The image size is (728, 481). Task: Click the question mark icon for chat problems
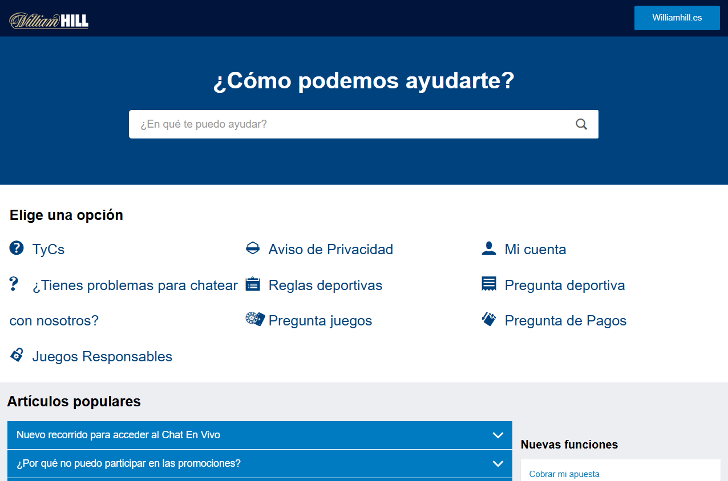coord(14,284)
